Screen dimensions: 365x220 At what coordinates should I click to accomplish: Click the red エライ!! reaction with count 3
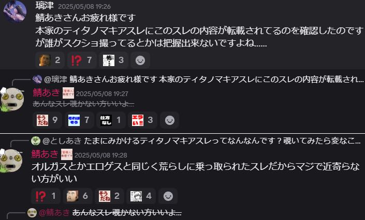pyautogui.click(x=142, y=120)
